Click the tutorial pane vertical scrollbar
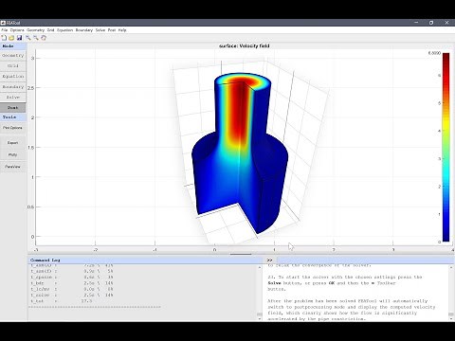The width and height of the screenshot is (455, 341). [451, 293]
